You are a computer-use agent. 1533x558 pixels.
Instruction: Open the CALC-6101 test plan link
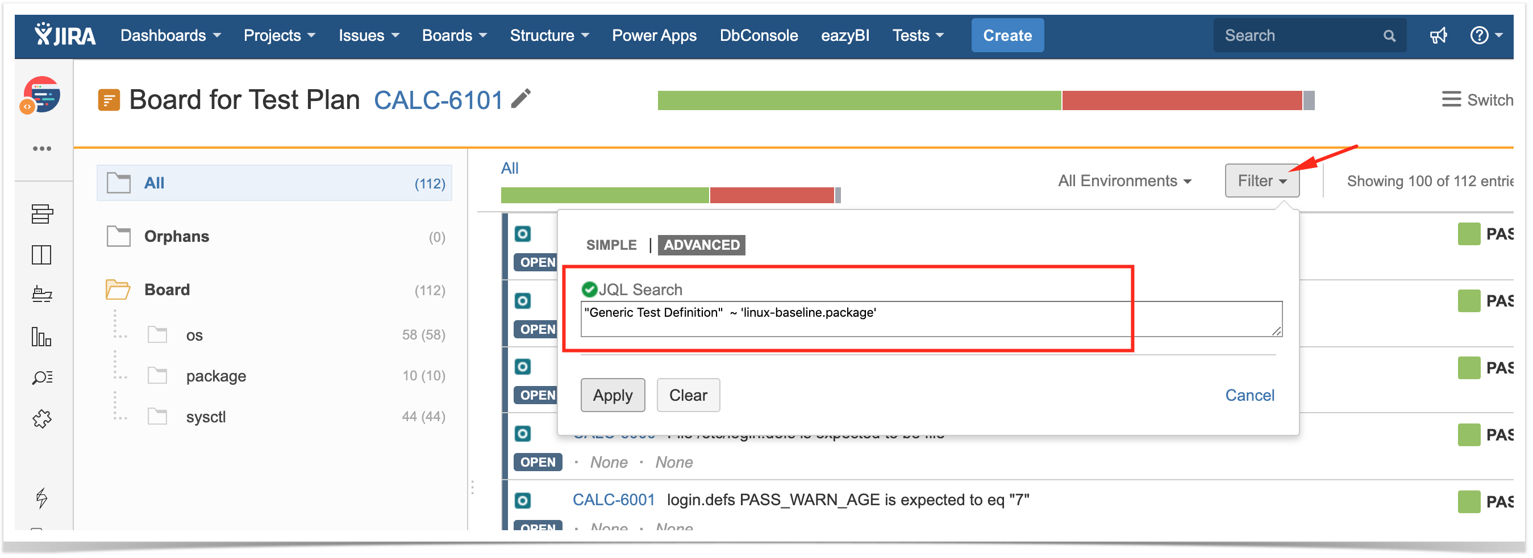(439, 100)
